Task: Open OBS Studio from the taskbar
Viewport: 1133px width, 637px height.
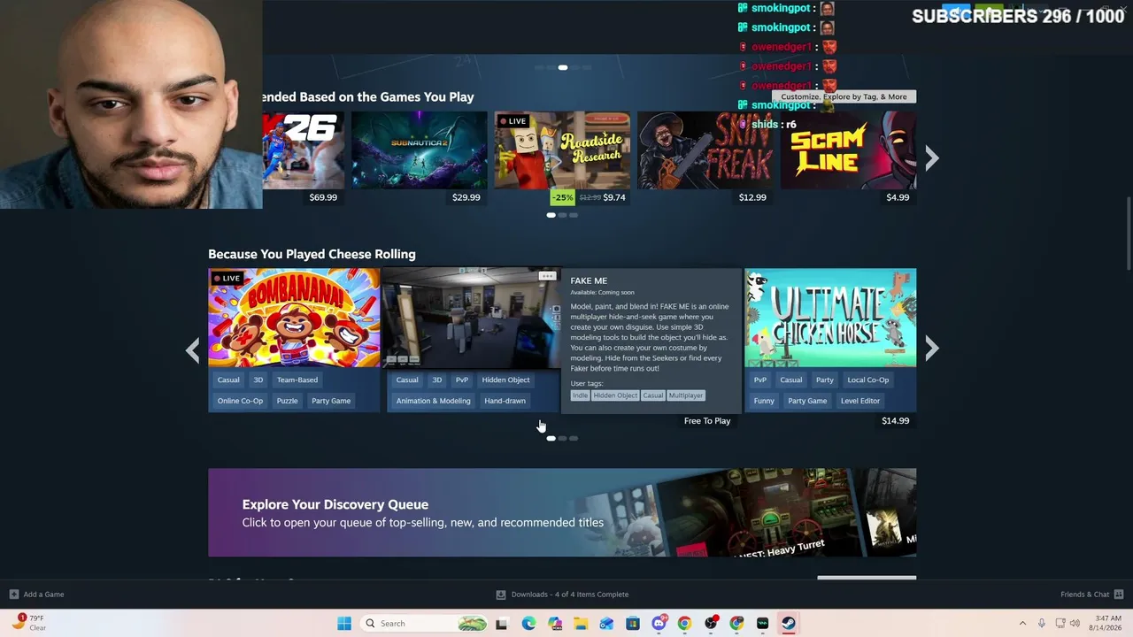Action: [x=711, y=624]
